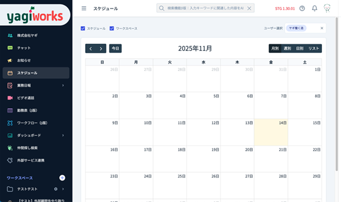Screen dimensions: 341x202
Task: Go to the previous month
Action: (91, 48)
